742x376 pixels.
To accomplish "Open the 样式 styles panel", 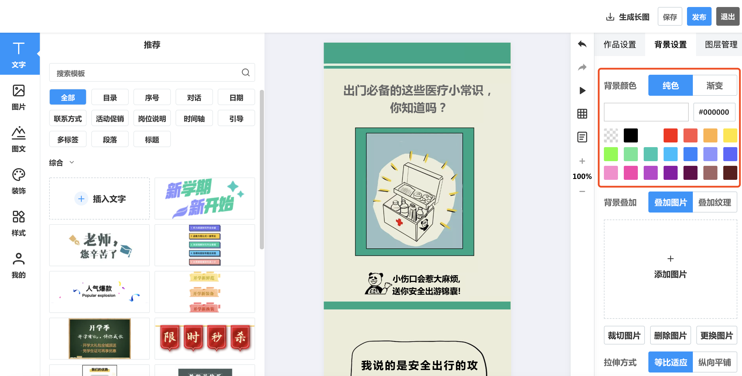I will (19, 223).
